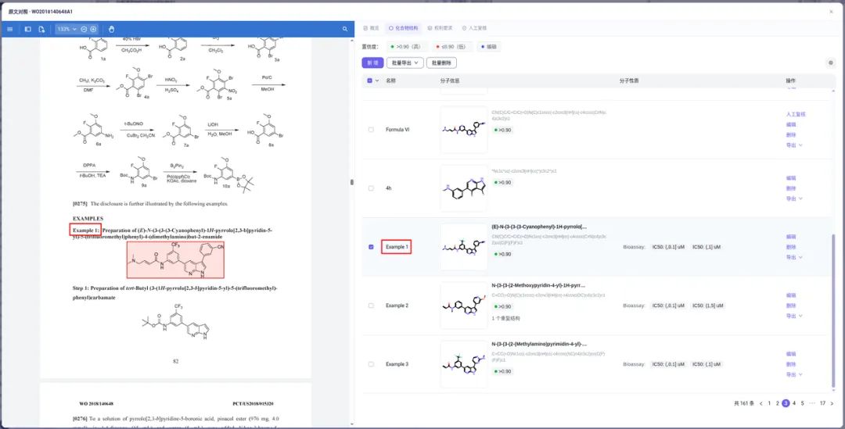Click the Formula VI molecule thumbnail
This screenshot has width=845, height=429.
click(x=463, y=130)
